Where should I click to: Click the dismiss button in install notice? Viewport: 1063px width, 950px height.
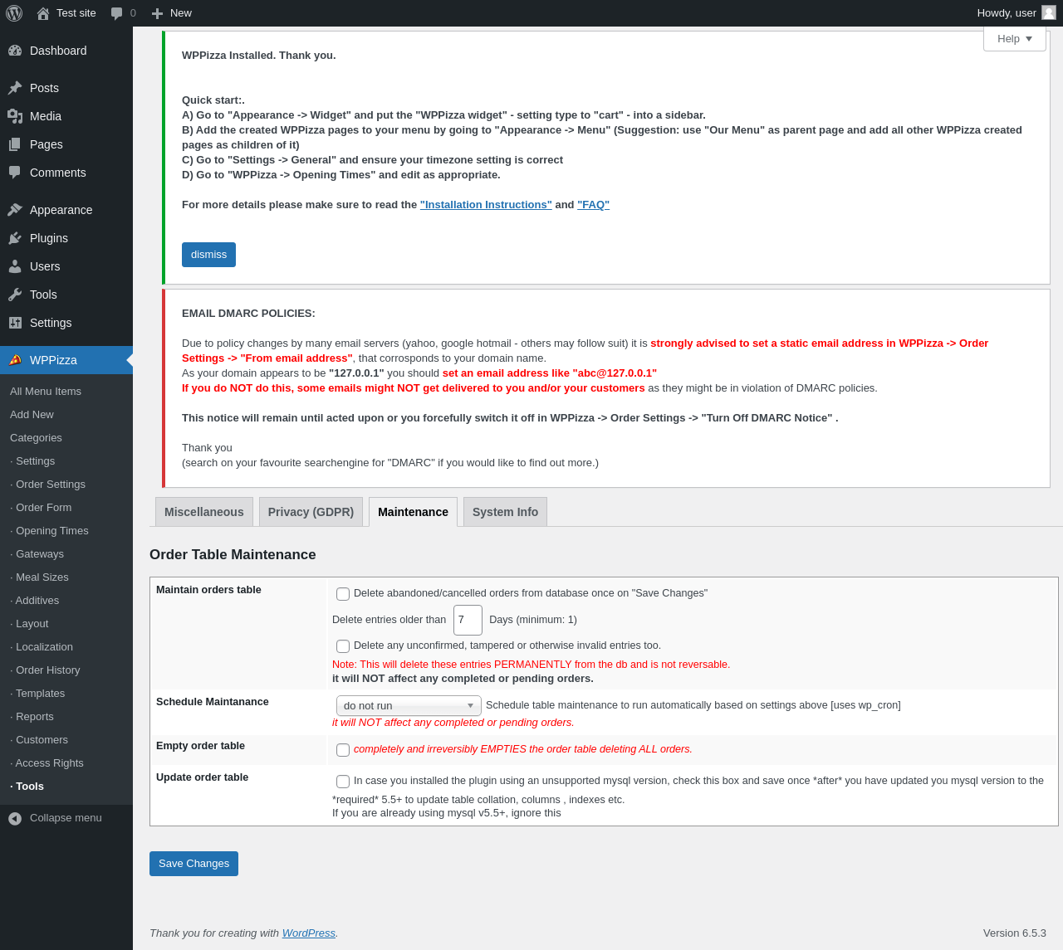tap(208, 255)
